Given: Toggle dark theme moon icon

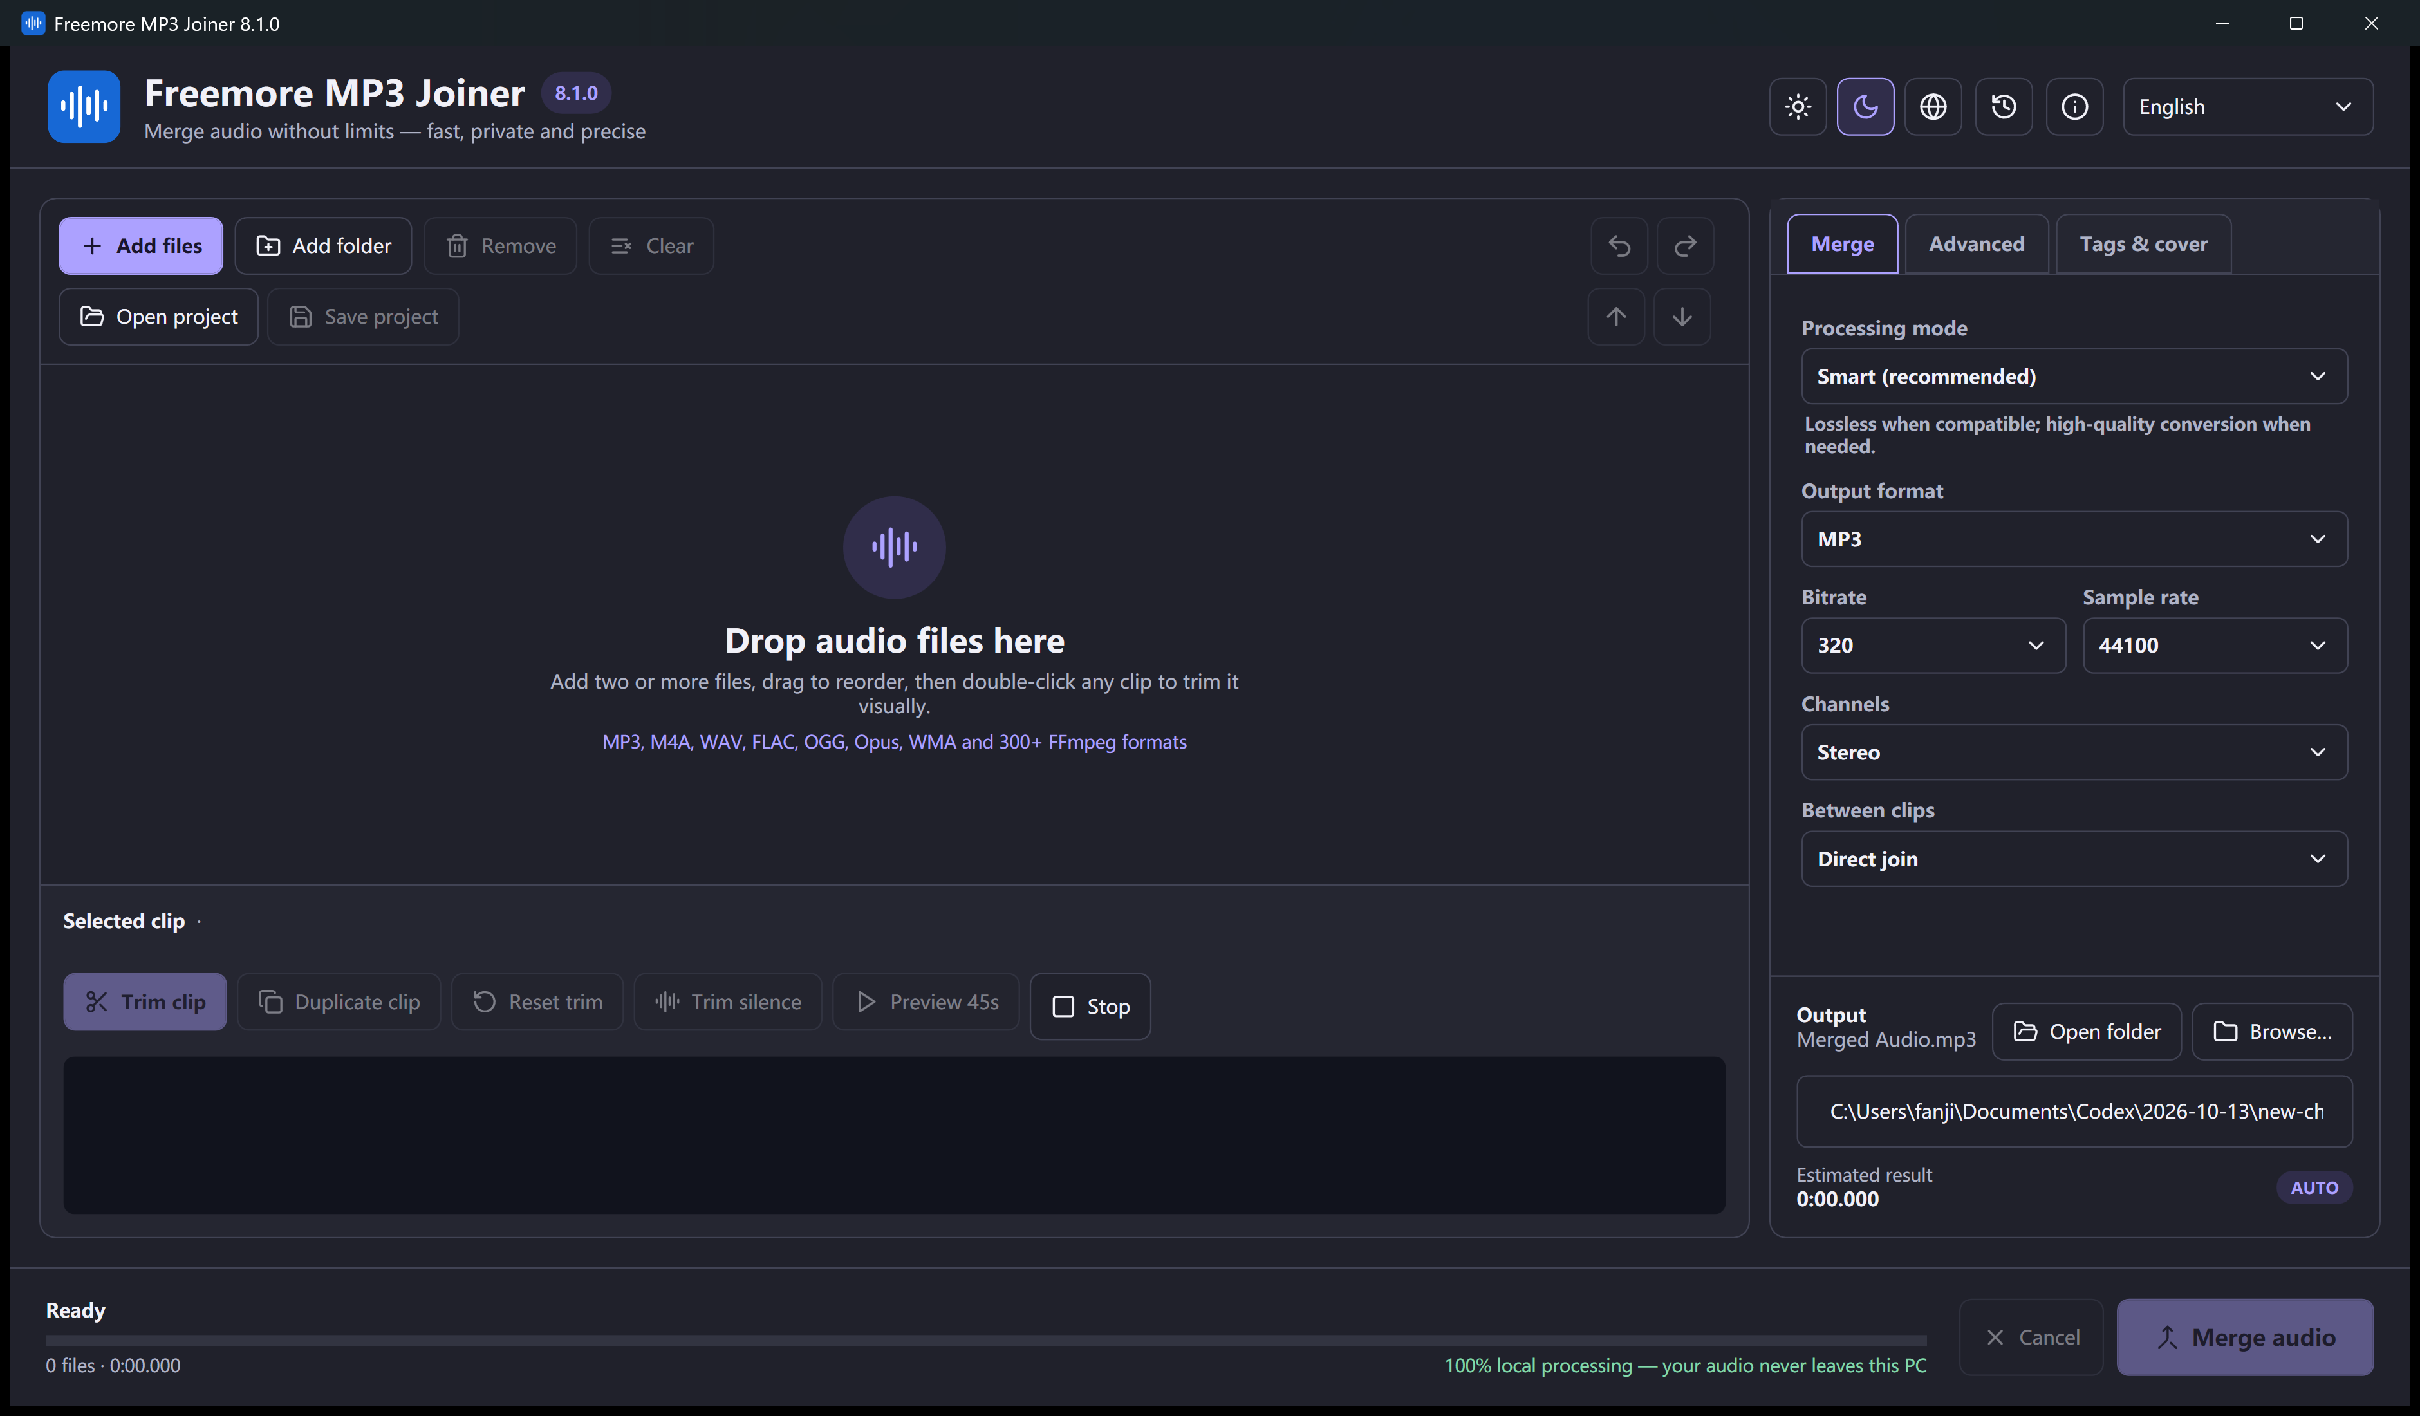Looking at the screenshot, I should (x=1865, y=107).
